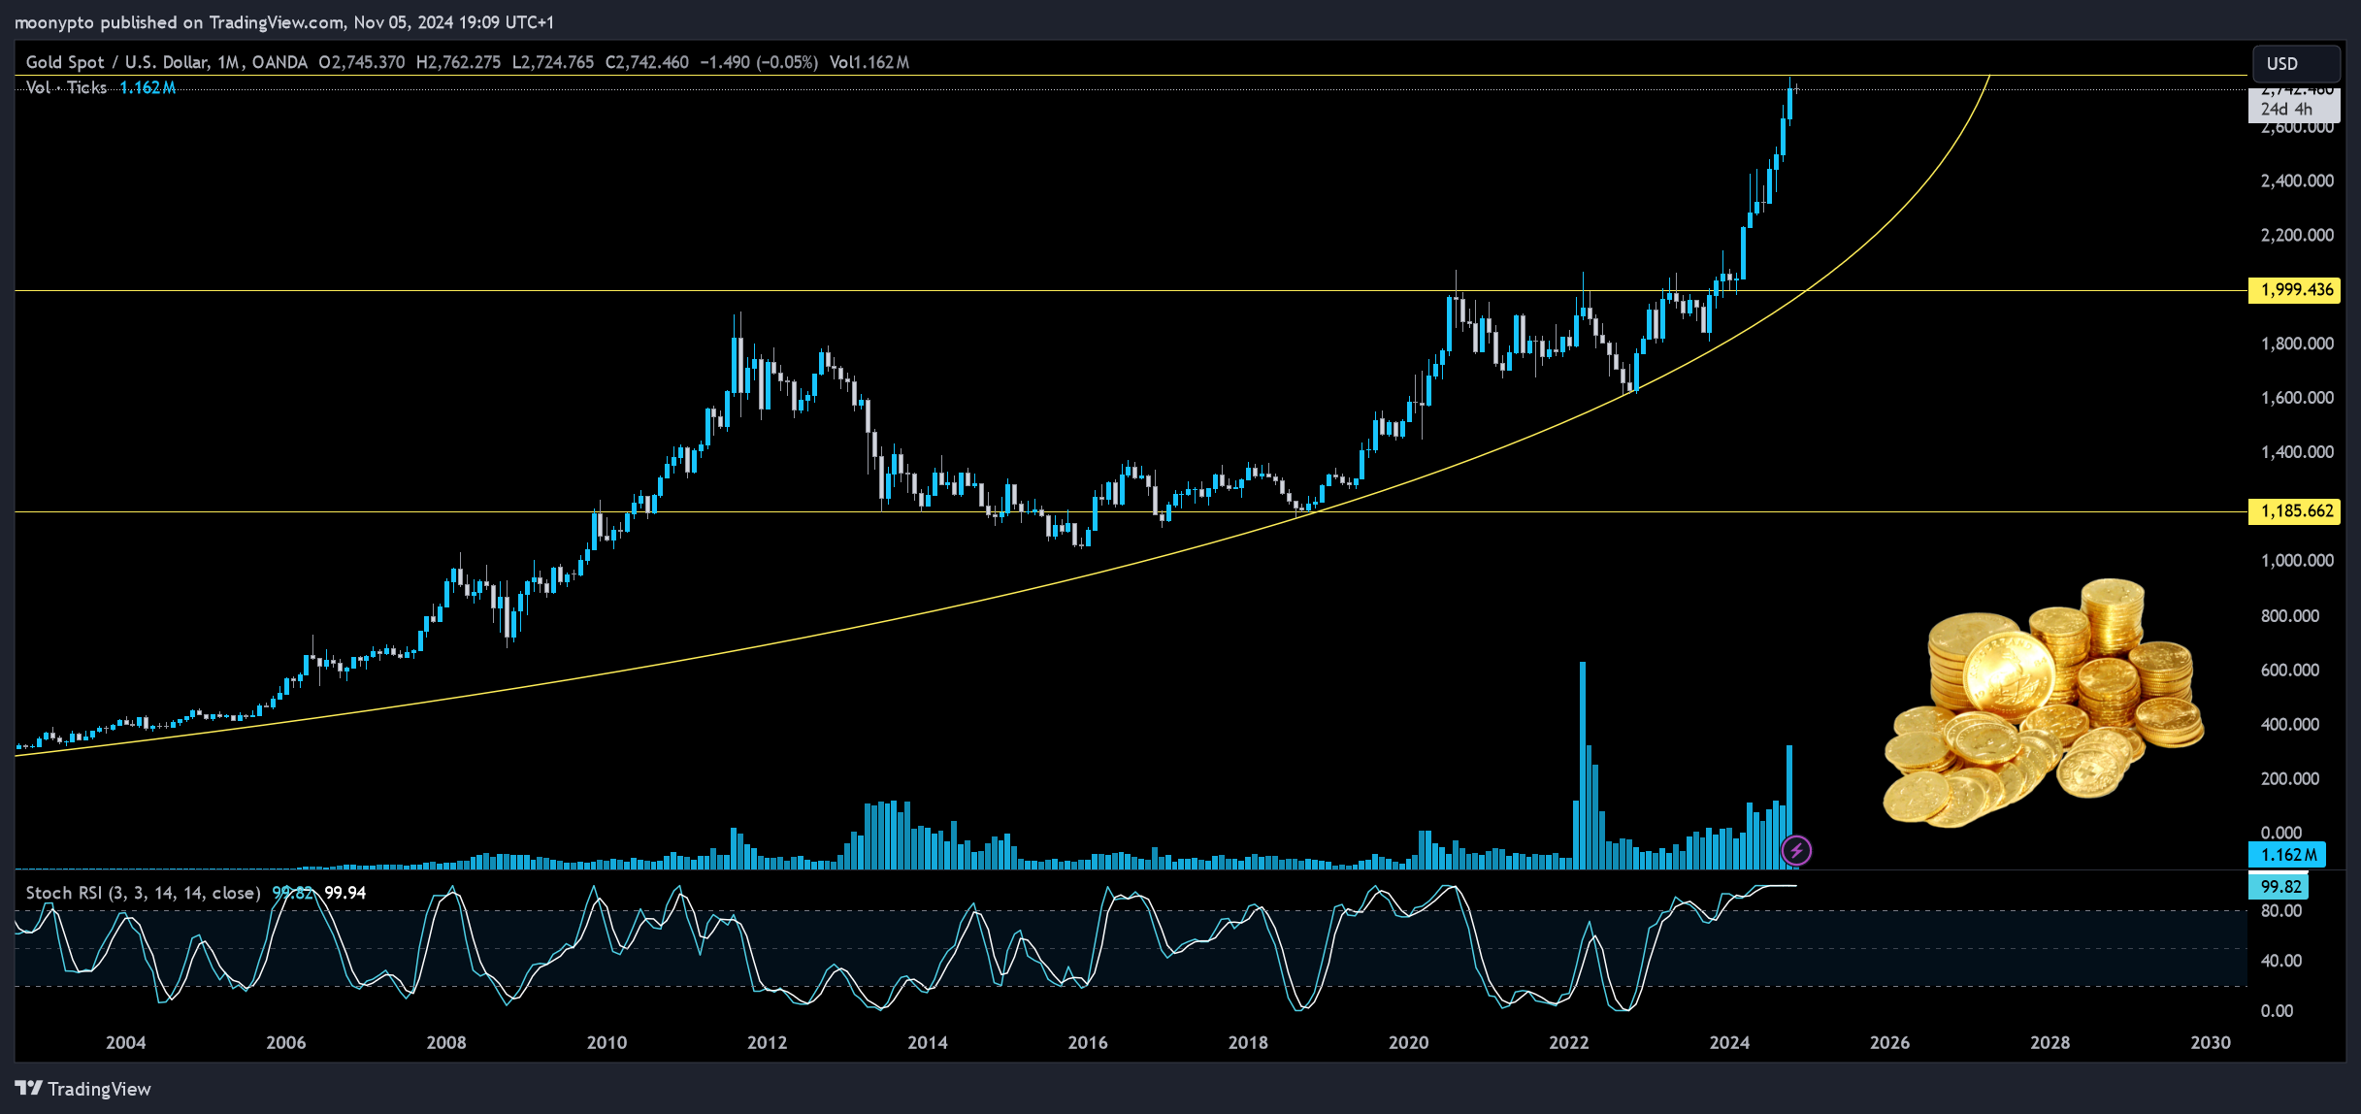Click the 2022 year on time axis
The image size is (2361, 1114).
[x=1569, y=1043]
